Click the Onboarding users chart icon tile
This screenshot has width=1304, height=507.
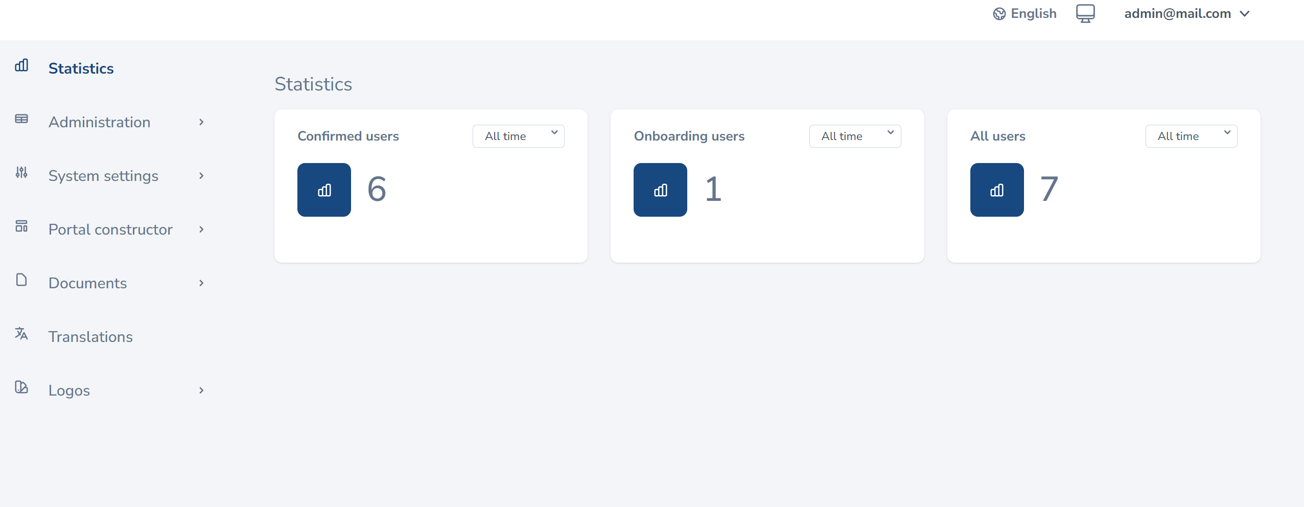coord(660,190)
